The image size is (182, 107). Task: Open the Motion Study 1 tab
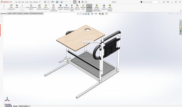pos(24,106)
